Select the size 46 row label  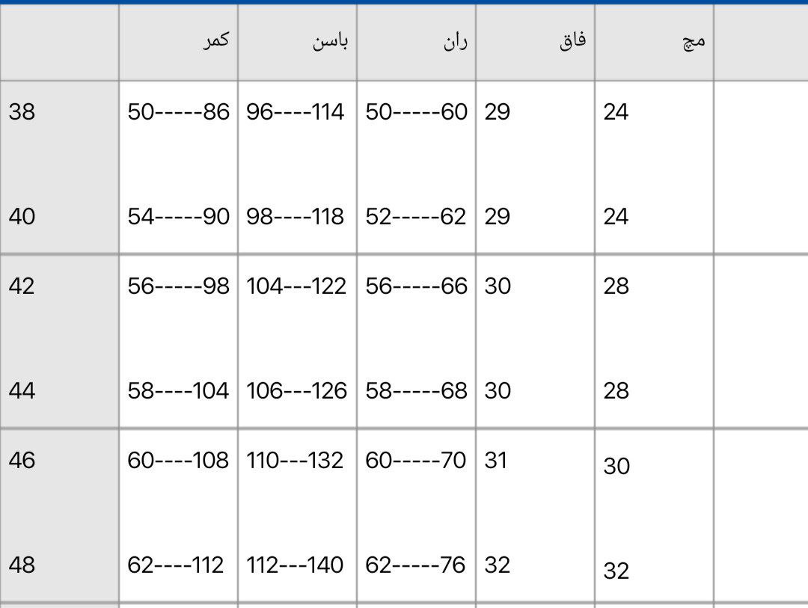coord(22,460)
